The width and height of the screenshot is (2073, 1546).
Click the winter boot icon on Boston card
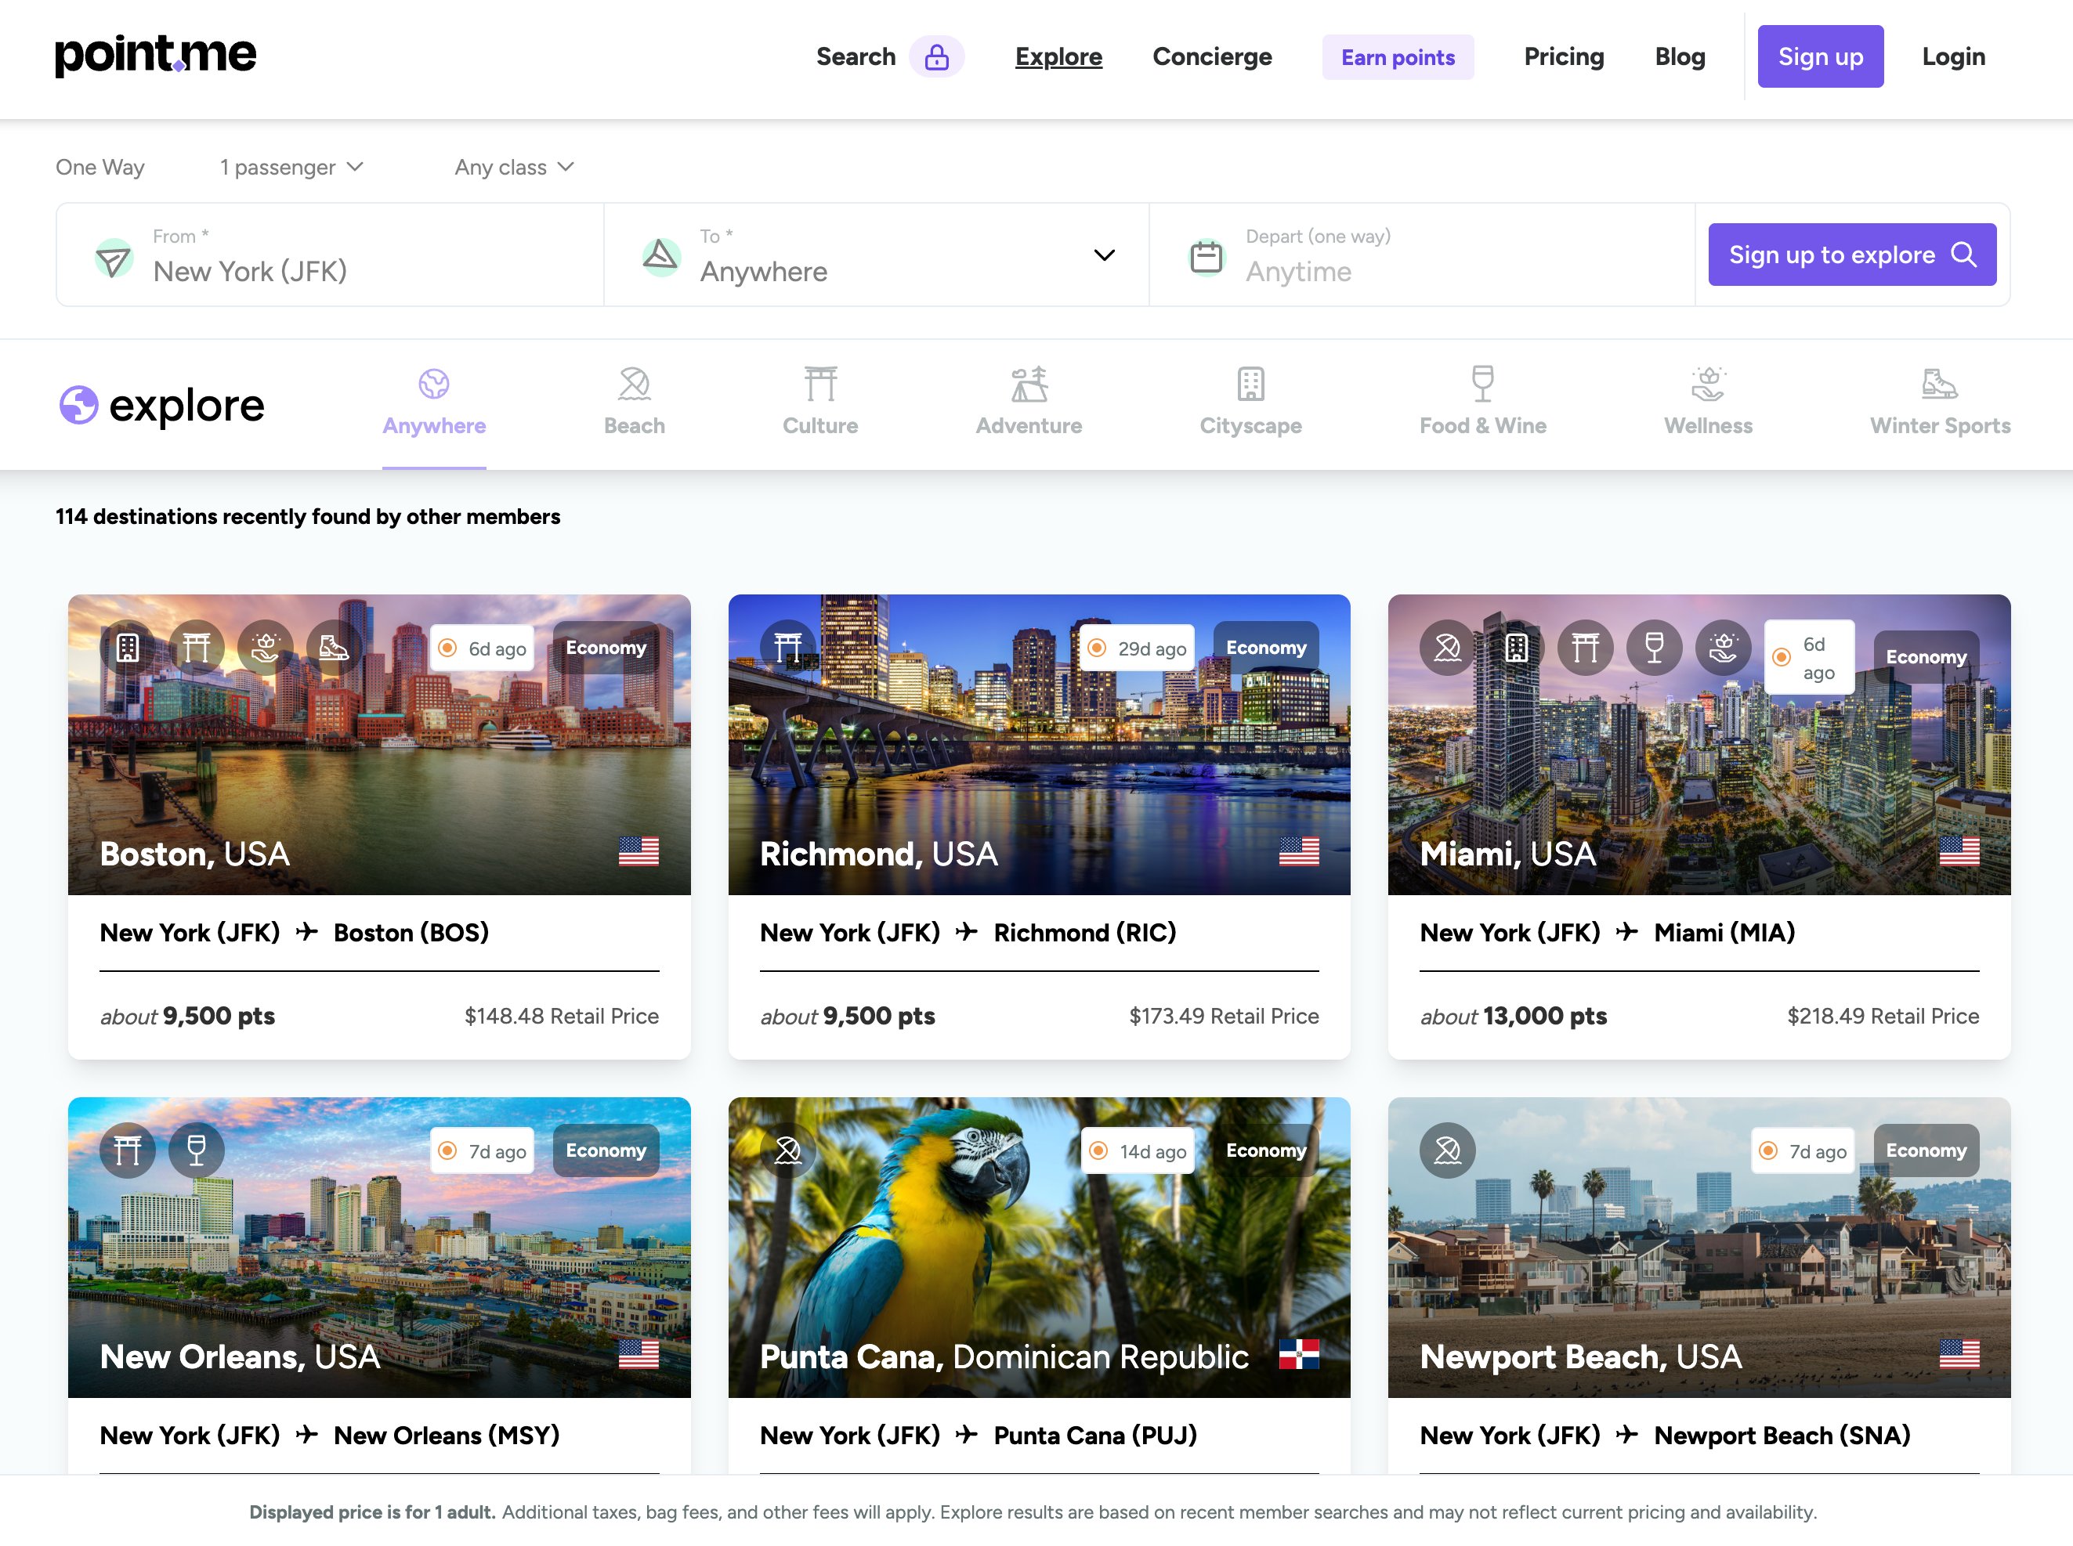(x=334, y=647)
